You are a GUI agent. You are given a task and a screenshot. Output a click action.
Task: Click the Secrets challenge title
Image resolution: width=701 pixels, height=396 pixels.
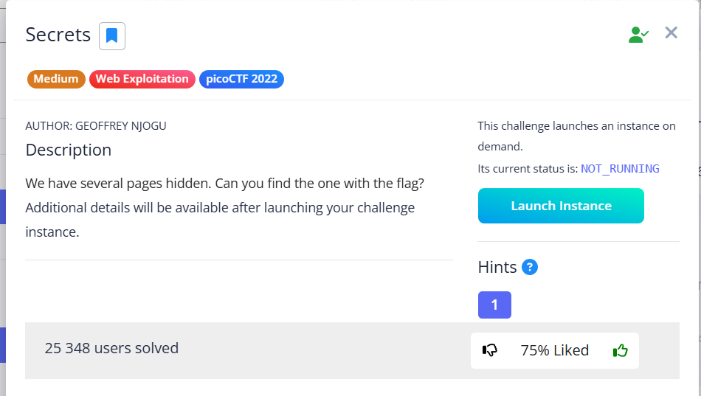pos(58,35)
